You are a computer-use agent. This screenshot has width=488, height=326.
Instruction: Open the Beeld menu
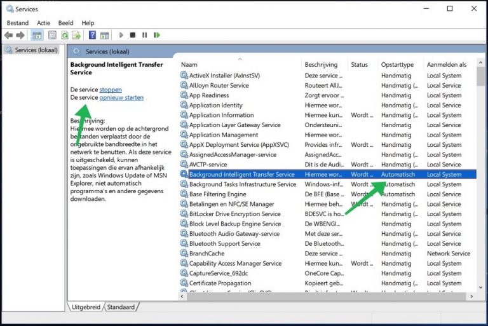[65, 23]
